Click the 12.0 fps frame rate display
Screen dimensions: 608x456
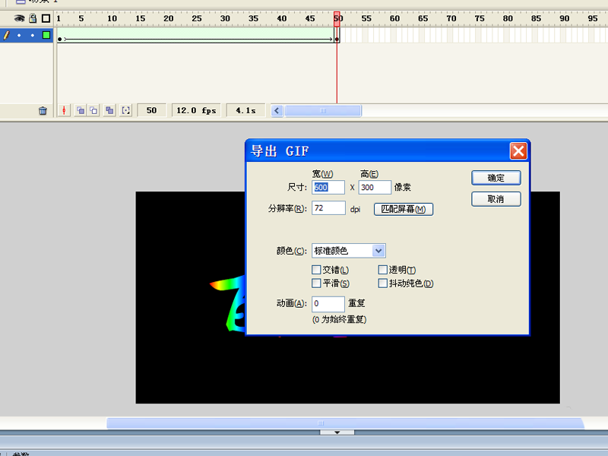(x=196, y=110)
